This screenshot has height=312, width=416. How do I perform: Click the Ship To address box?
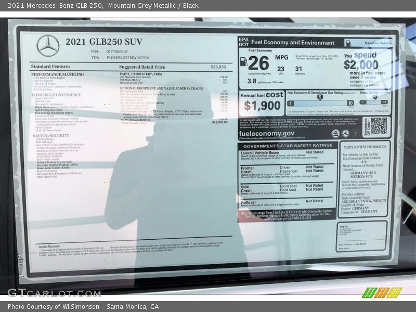[361, 235]
